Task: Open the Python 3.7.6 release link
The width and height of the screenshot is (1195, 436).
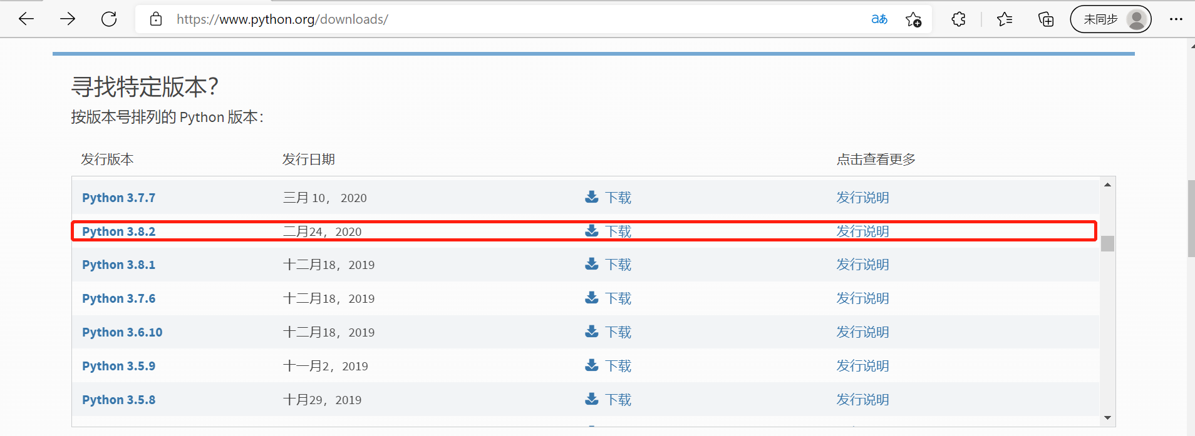Action: [x=118, y=298]
